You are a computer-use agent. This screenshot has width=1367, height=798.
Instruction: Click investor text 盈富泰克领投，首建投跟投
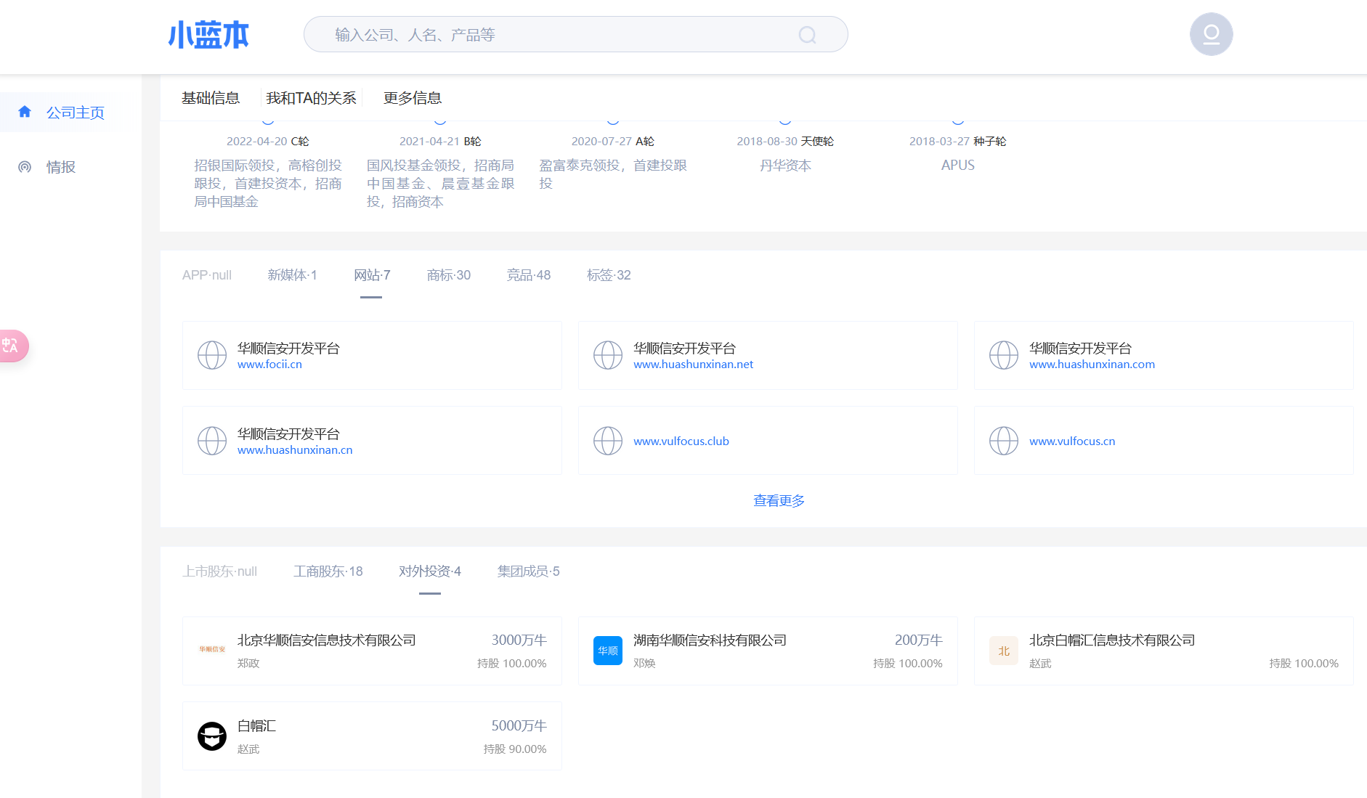click(x=613, y=174)
